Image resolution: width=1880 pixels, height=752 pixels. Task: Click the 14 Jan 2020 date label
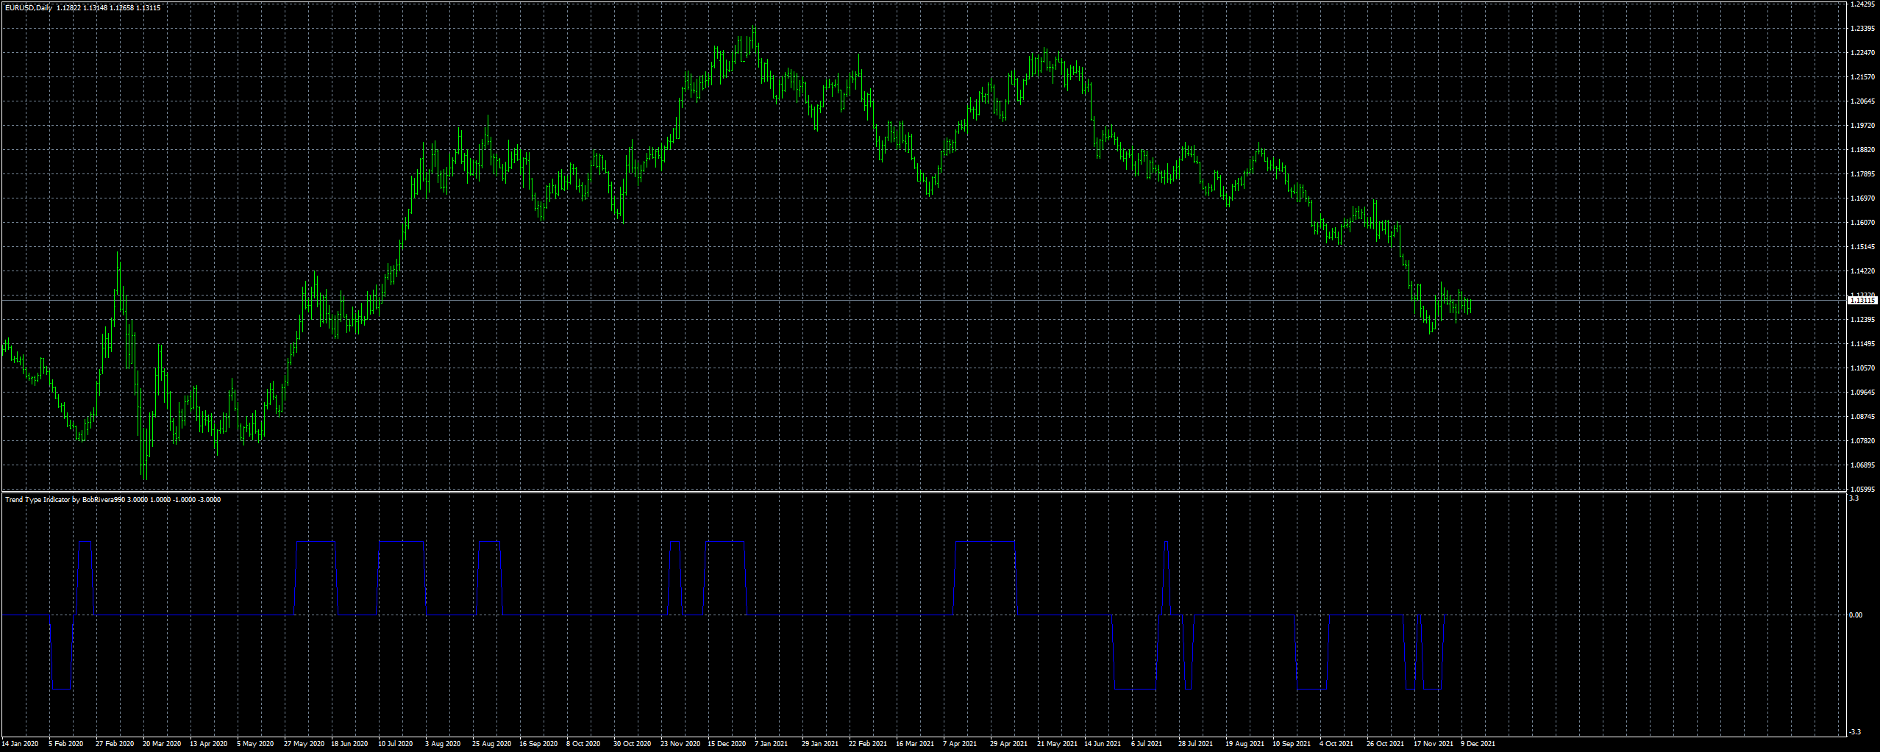click(x=20, y=744)
